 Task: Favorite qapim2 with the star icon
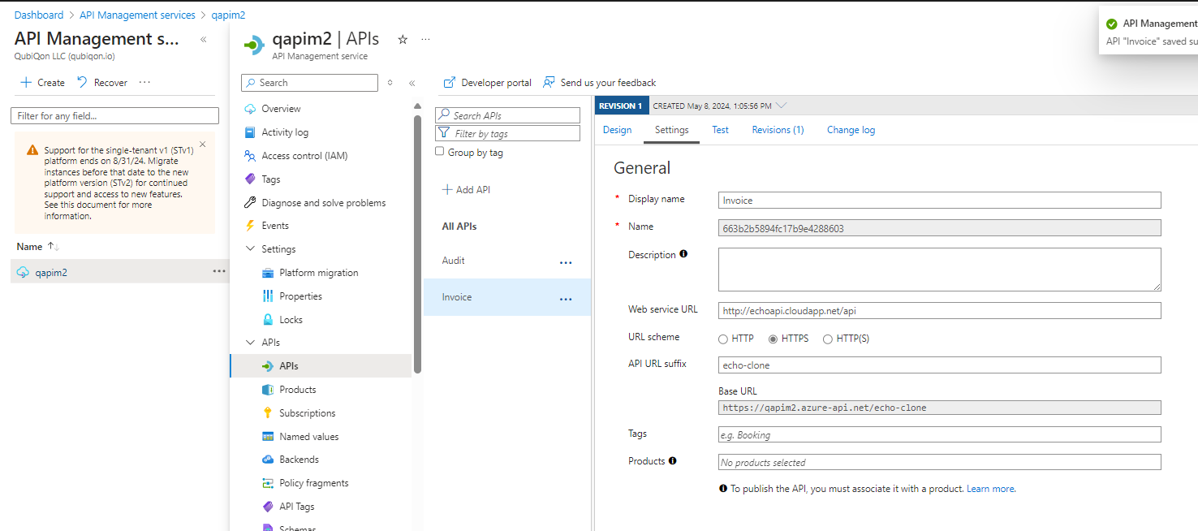[x=403, y=39]
